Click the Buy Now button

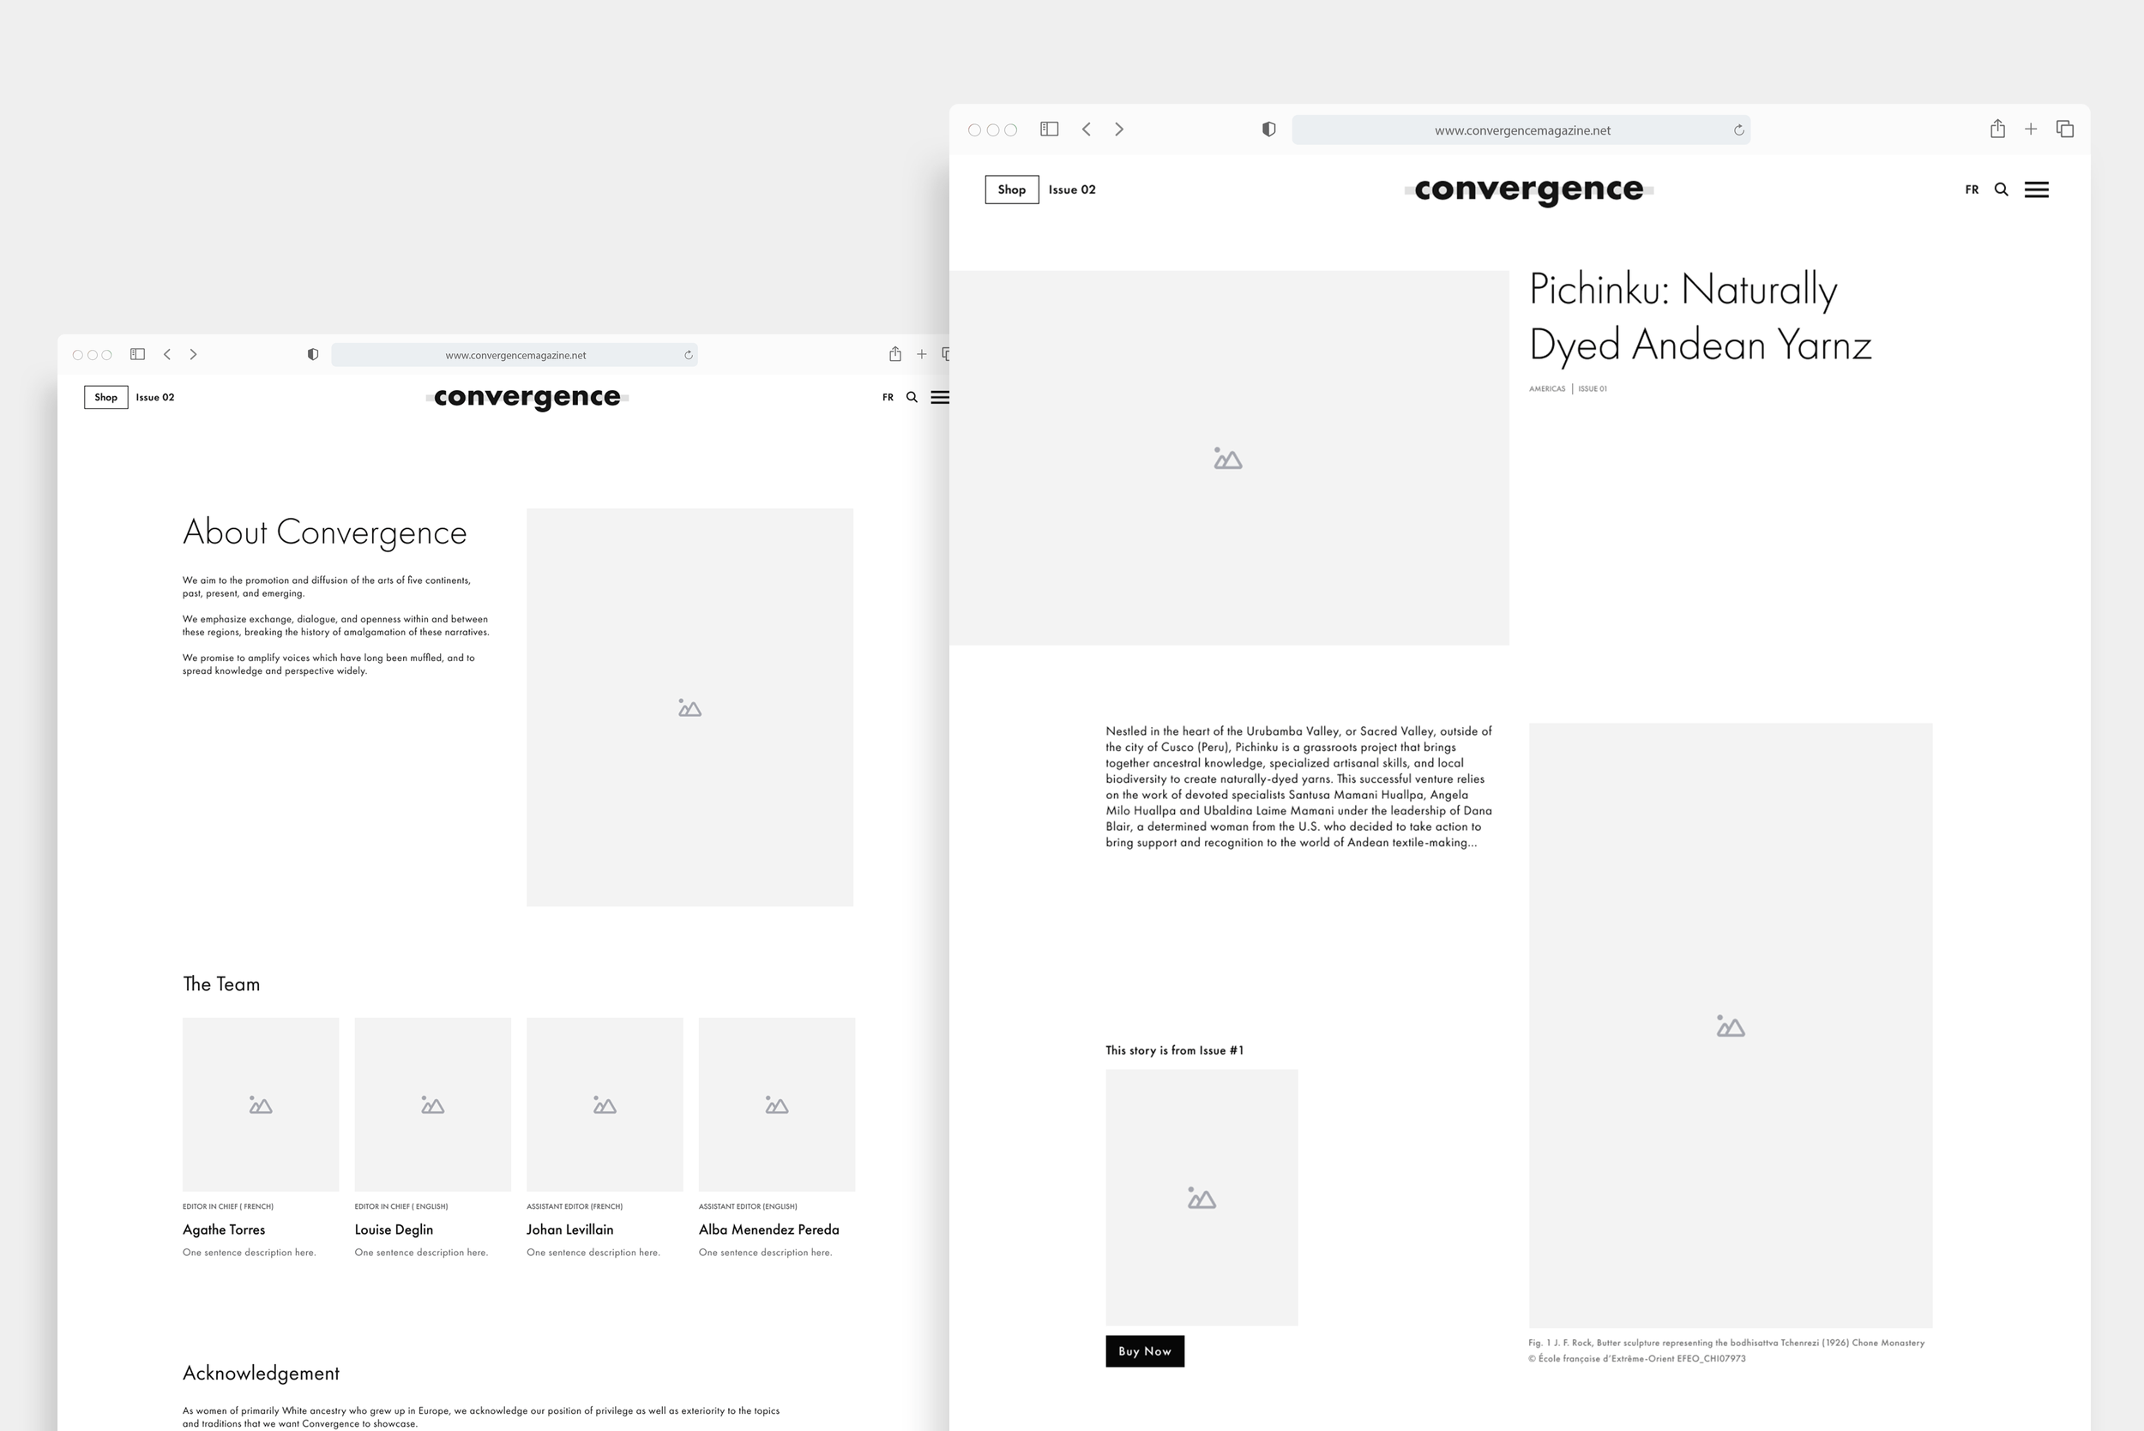[1145, 1350]
